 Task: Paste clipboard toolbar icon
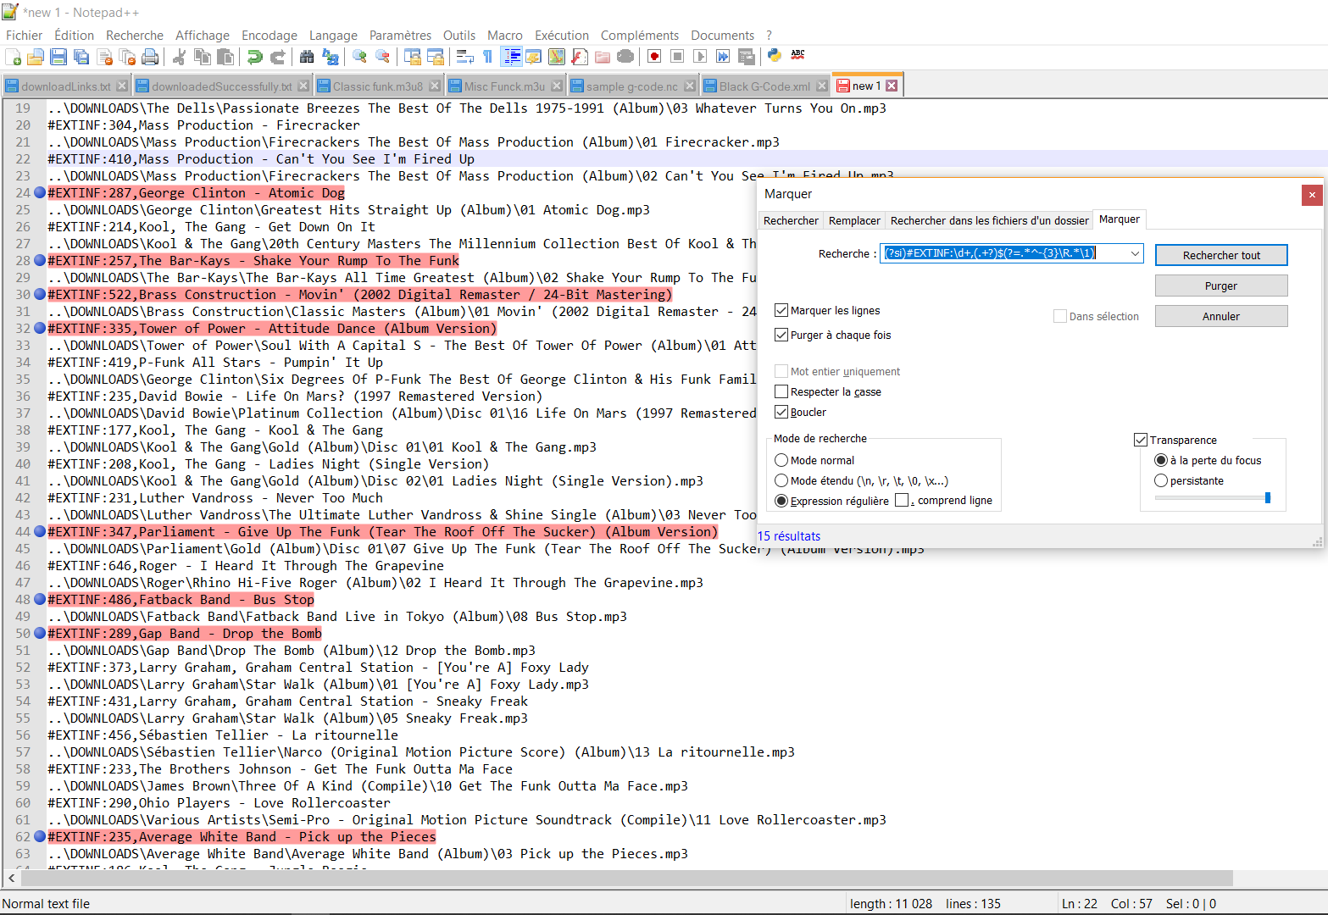[x=225, y=57]
